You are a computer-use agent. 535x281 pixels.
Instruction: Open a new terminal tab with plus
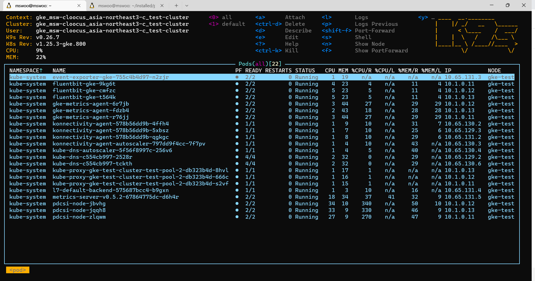tap(176, 6)
